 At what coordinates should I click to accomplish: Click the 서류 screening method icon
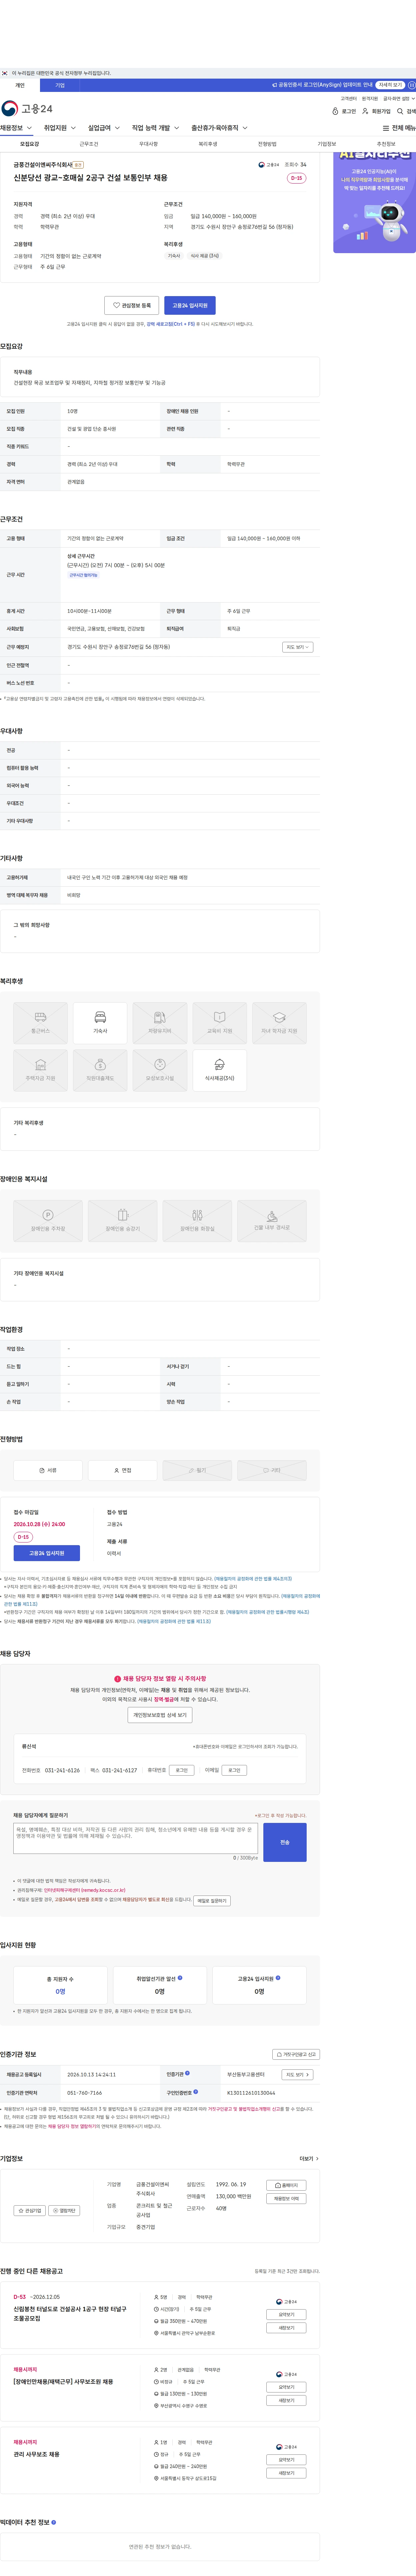pos(48,1470)
